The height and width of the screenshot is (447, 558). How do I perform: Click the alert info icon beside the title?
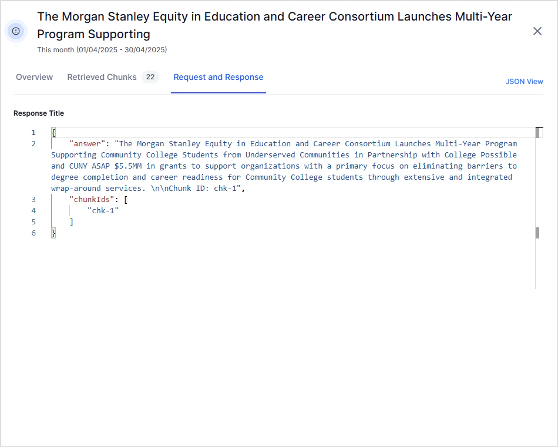[x=16, y=31]
